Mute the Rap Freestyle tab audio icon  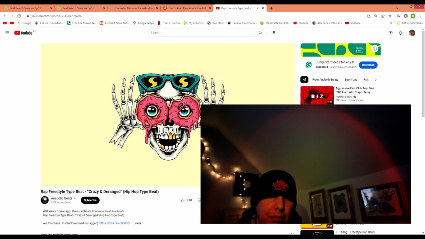[x=258, y=8]
